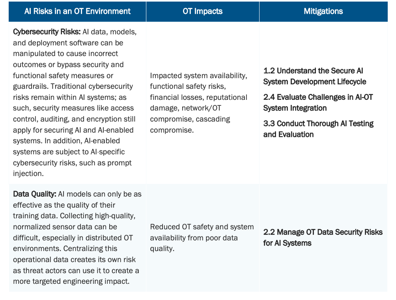Click the "AI Risks in an OT Environment" header

point(77,11)
